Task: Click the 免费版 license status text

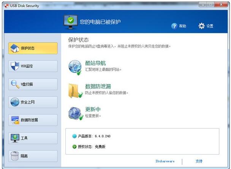Action: point(100,147)
